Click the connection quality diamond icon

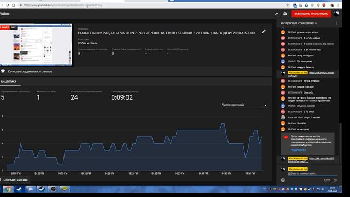click(x=3, y=72)
